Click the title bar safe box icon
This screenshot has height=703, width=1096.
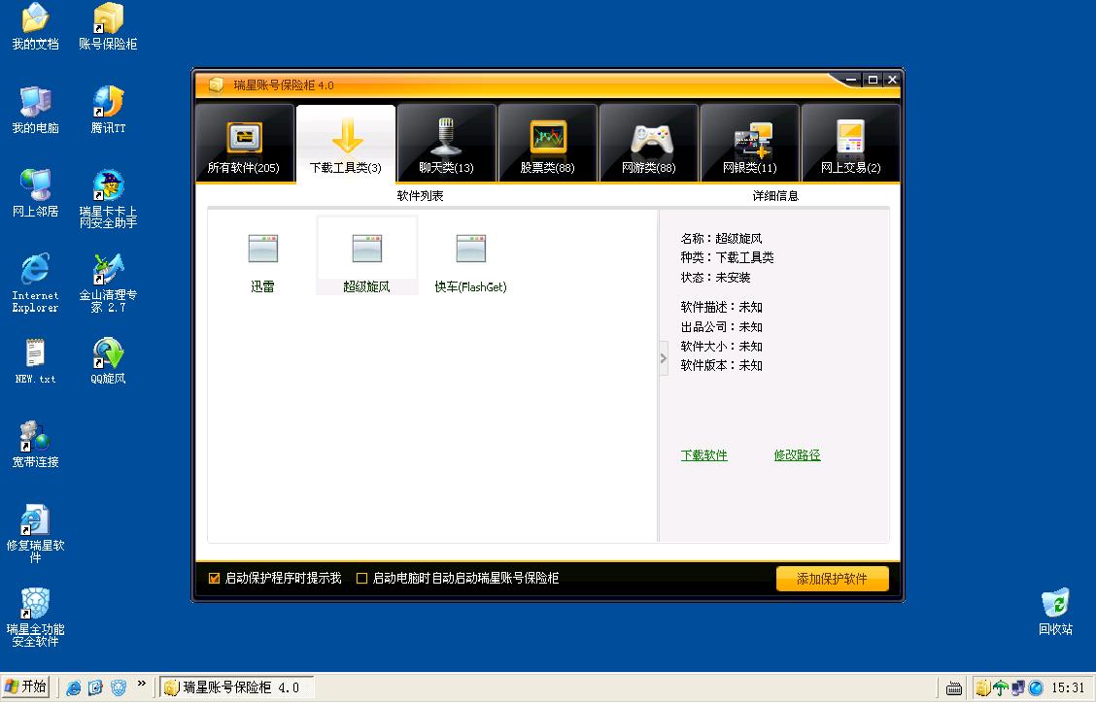tap(216, 85)
